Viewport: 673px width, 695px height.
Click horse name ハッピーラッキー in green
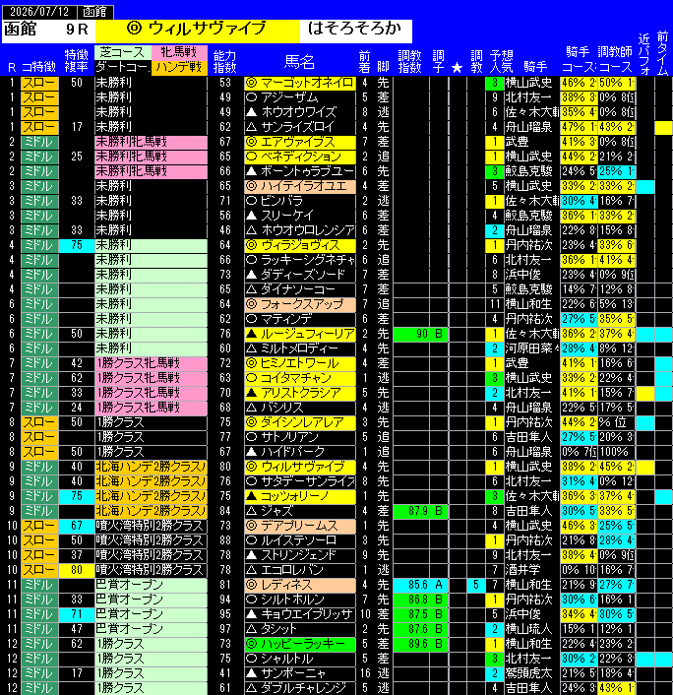300,644
